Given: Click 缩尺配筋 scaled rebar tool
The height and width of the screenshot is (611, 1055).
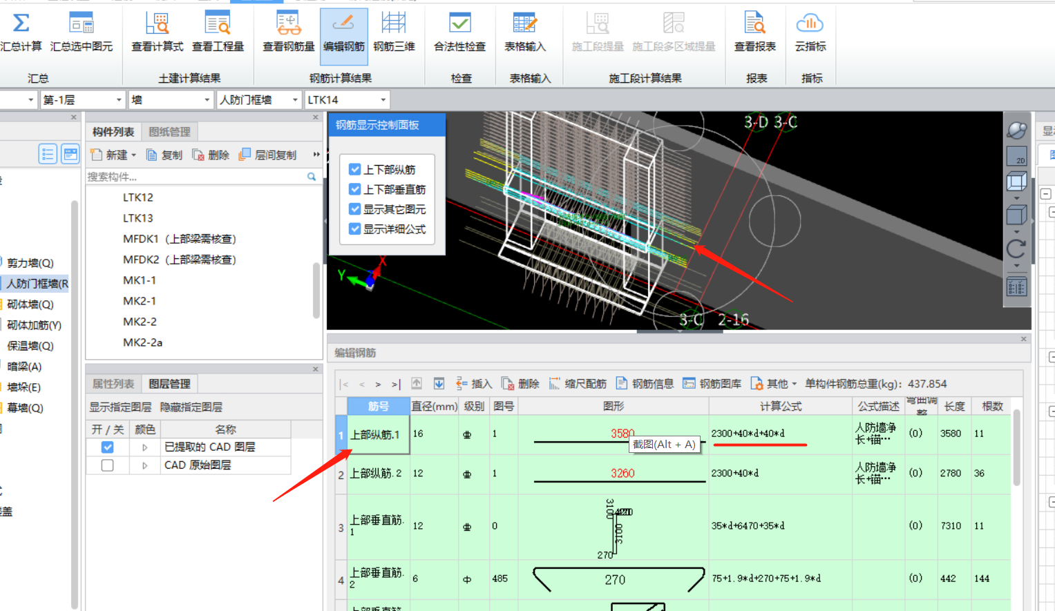Looking at the screenshot, I should pyautogui.click(x=578, y=383).
